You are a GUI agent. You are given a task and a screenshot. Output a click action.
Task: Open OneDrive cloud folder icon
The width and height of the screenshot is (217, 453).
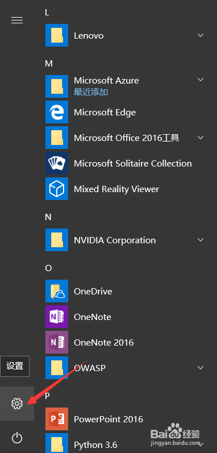click(x=57, y=291)
